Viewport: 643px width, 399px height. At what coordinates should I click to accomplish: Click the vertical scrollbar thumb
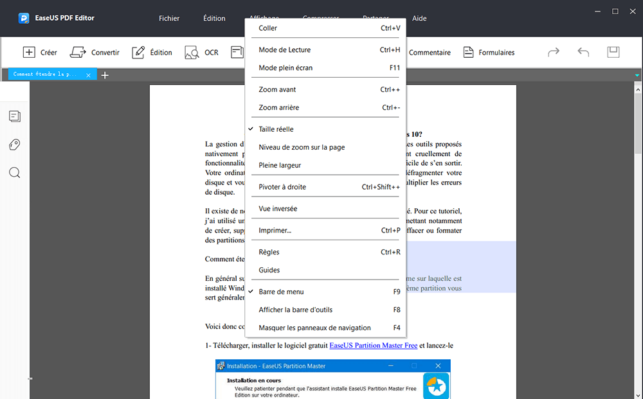tap(638, 123)
